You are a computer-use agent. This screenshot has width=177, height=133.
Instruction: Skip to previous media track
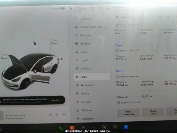tap(50, 115)
